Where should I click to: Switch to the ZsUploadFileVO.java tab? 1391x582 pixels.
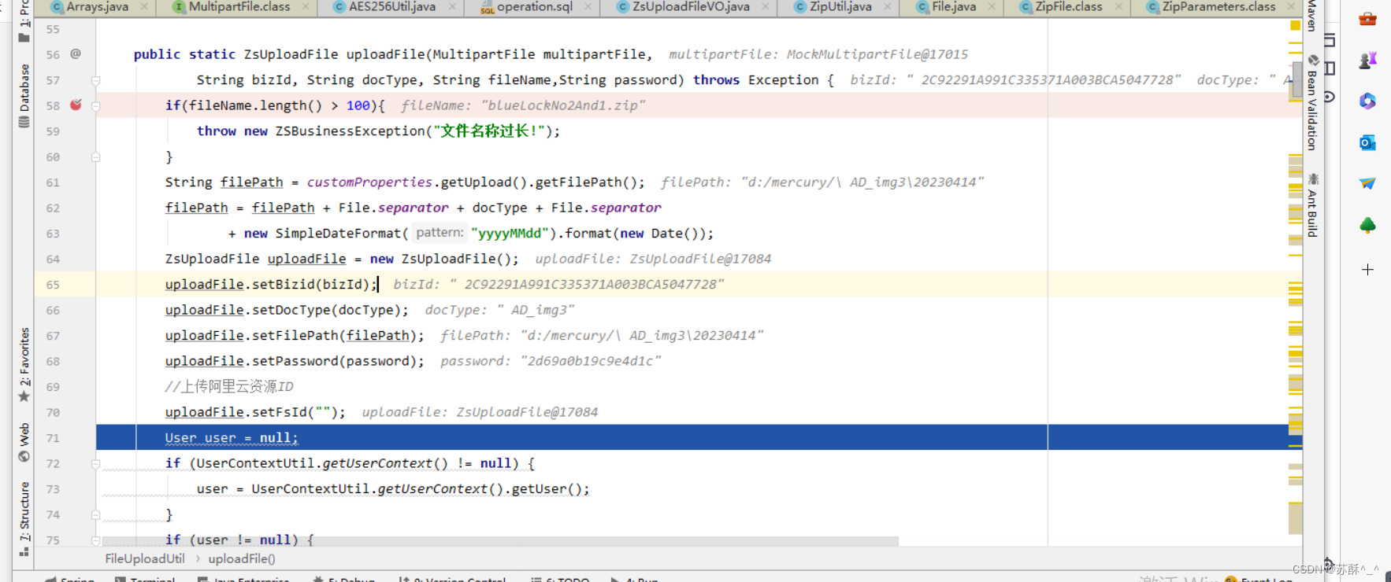690,7
